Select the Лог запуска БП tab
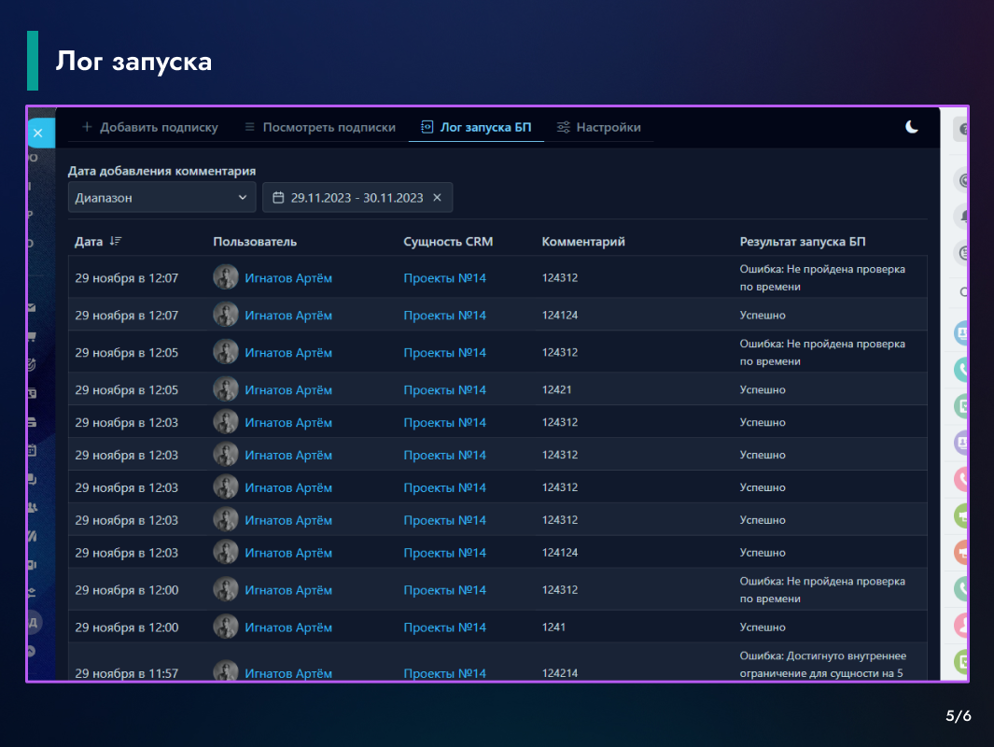Viewport: 994px width, 747px height. [x=476, y=128]
